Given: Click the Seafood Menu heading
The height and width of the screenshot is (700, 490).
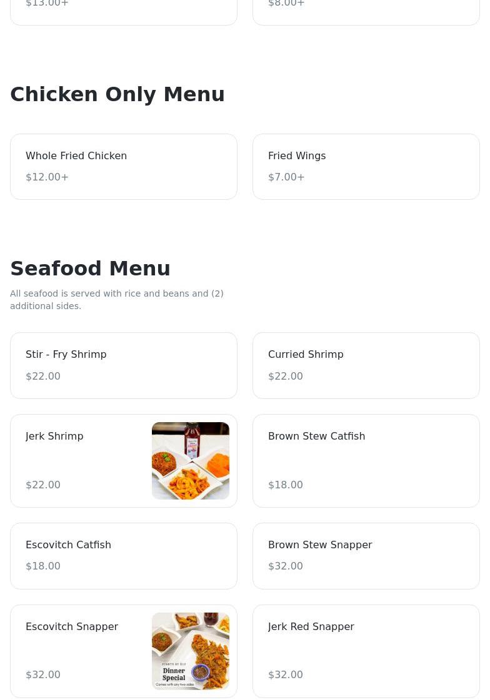Looking at the screenshot, I should pyautogui.click(x=91, y=268).
